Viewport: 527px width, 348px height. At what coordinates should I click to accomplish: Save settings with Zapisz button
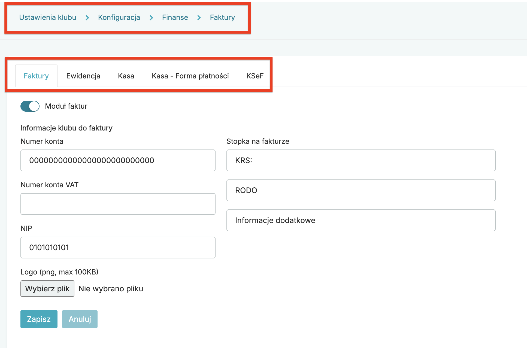click(x=39, y=319)
